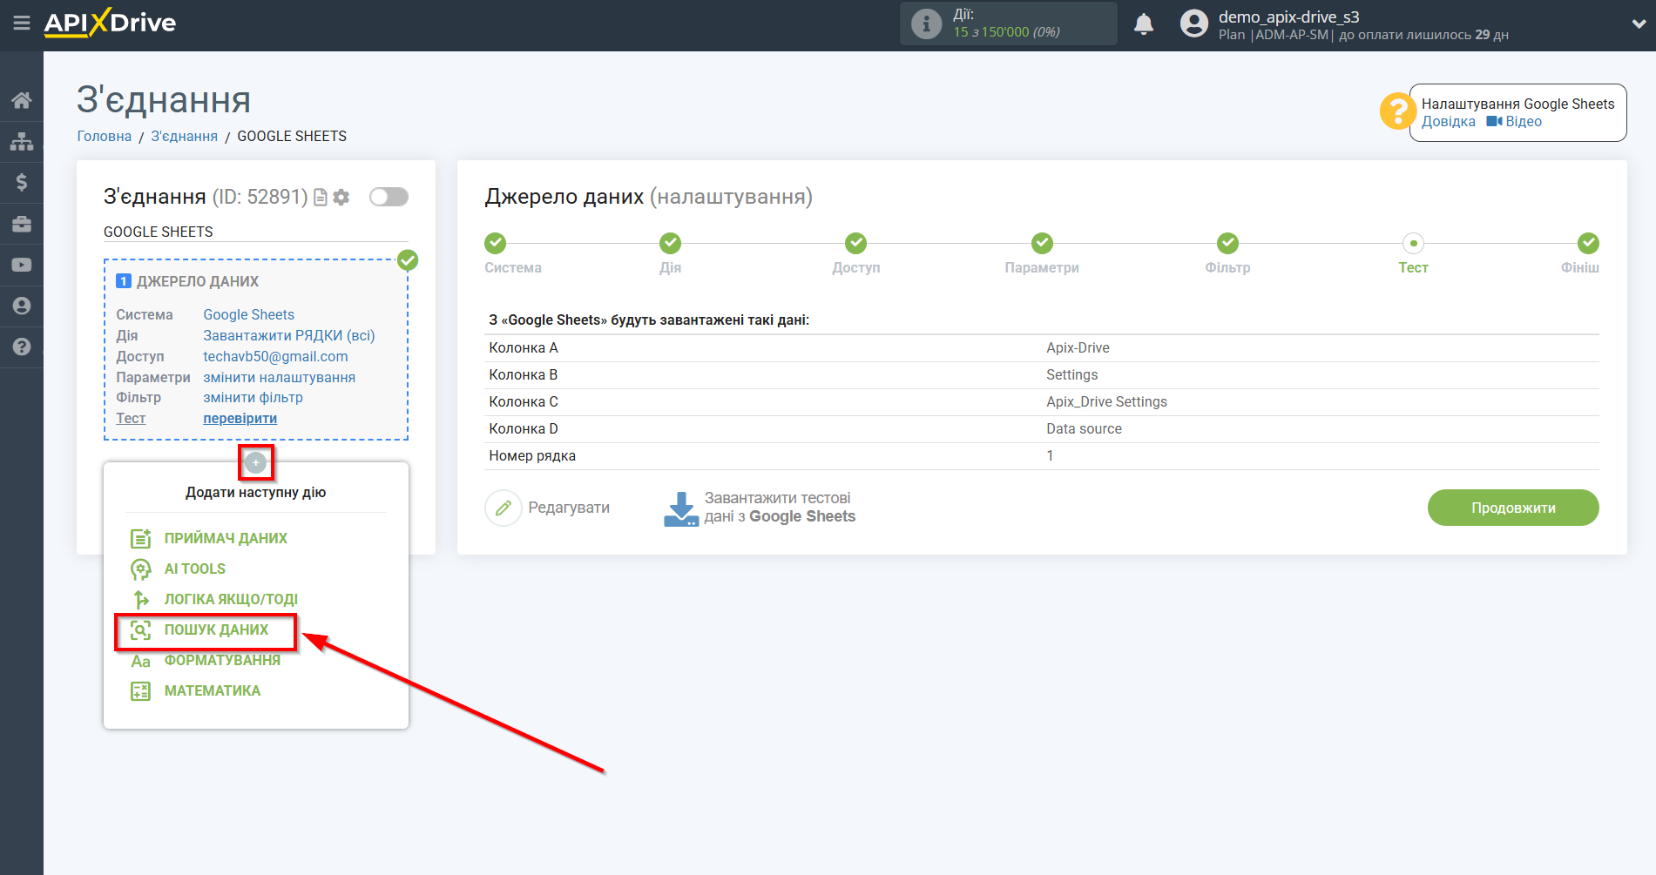This screenshot has height=875, width=1656.
Task: Open the home icon in sidebar
Action: (22, 100)
